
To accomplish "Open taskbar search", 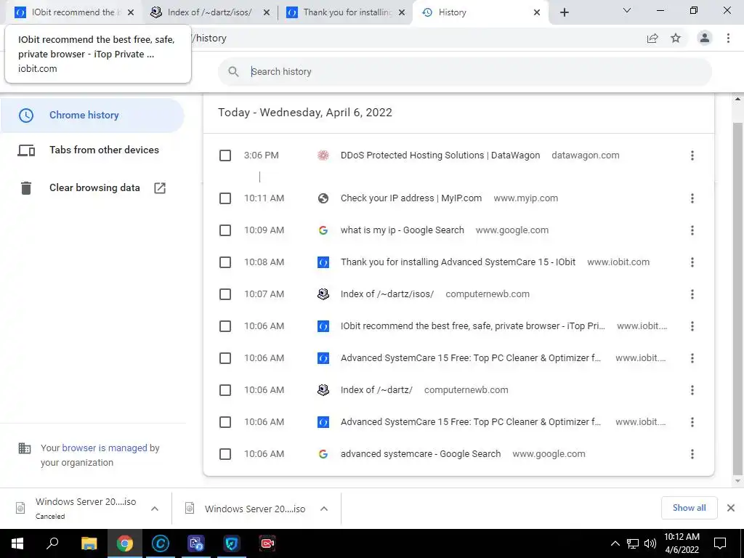I will pyautogui.click(x=52, y=543).
